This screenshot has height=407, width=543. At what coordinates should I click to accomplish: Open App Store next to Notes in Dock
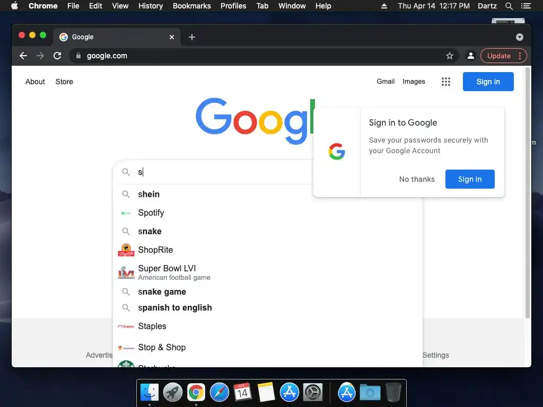click(x=290, y=393)
